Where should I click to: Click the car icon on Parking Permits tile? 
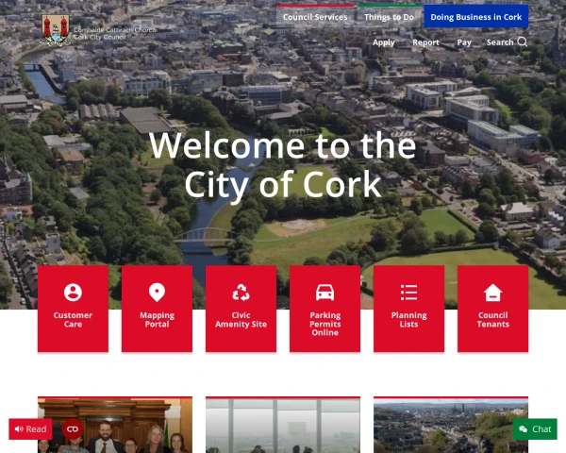[x=325, y=293]
